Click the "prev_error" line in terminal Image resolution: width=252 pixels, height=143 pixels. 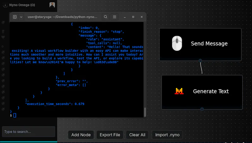72,81
